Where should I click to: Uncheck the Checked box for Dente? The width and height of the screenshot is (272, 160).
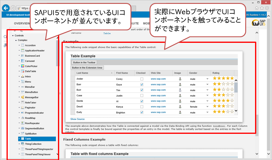coord(142,101)
